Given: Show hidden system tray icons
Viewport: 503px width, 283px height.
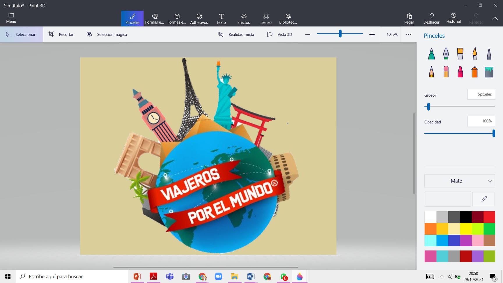Looking at the screenshot, I should click(442, 277).
